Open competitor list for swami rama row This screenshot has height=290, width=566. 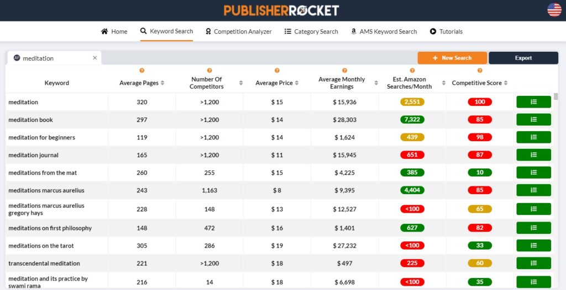pos(533,282)
